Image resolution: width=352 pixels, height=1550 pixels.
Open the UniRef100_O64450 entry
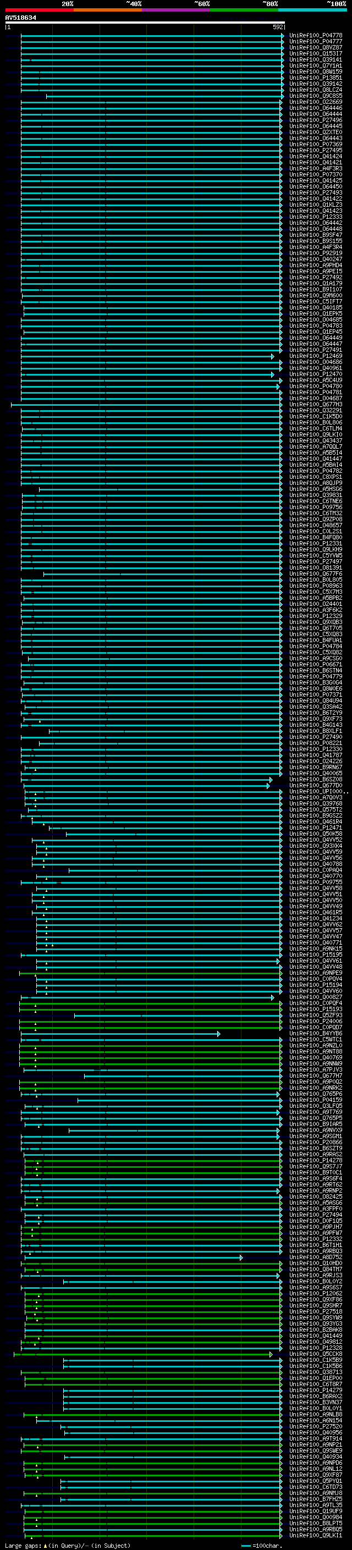316,187
